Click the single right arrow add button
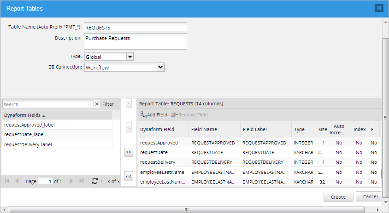389x213 pixels. [x=129, y=103]
